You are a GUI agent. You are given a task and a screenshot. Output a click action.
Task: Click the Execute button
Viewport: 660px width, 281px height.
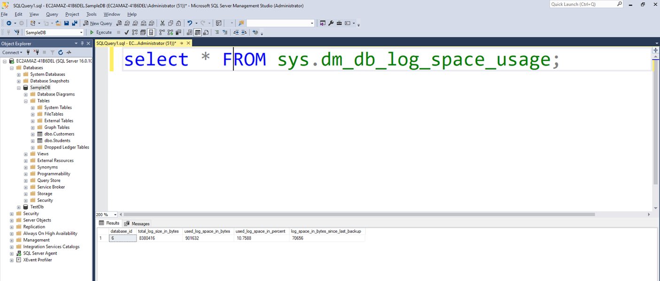coord(101,32)
